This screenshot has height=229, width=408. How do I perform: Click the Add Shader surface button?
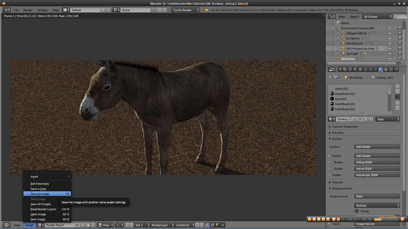[x=377, y=147]
